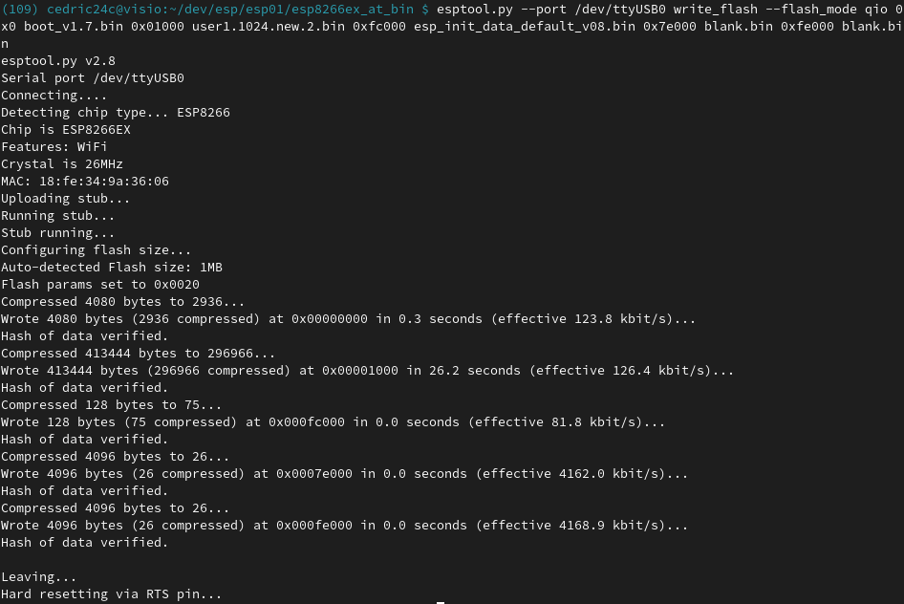Click the MAC address 18:fe:34:9a:36:06
Screen dimensions: 904x604
tap(104, 181)
